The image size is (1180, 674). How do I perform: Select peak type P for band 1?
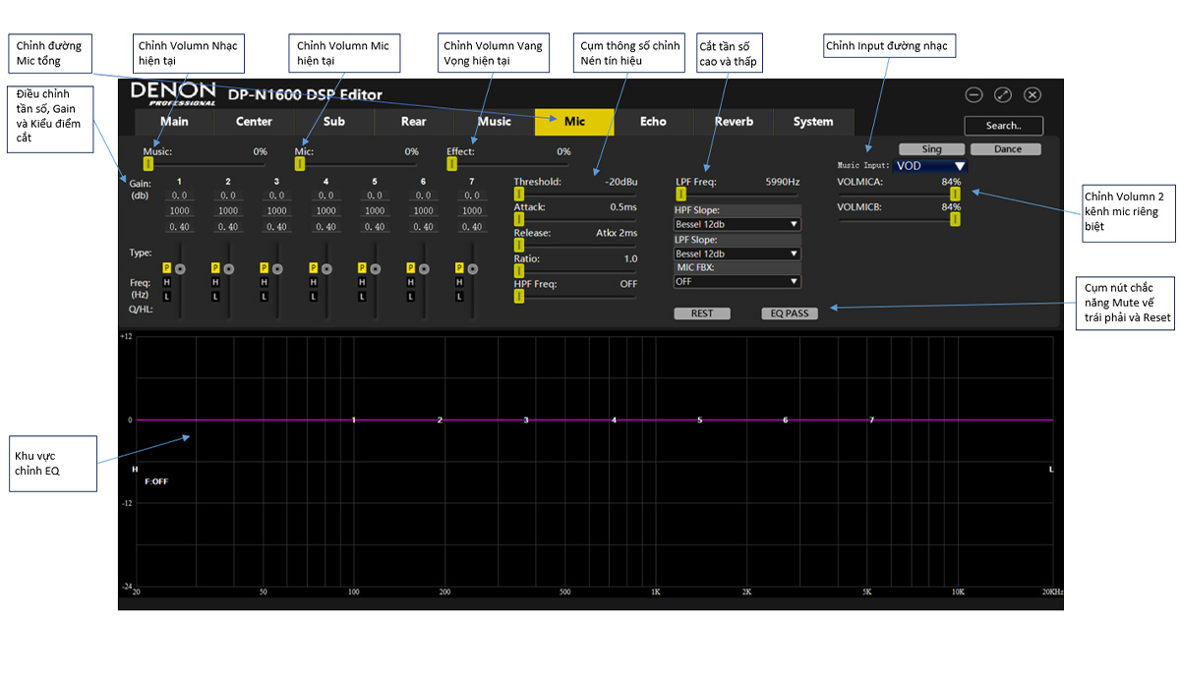[x=167, y=268]
